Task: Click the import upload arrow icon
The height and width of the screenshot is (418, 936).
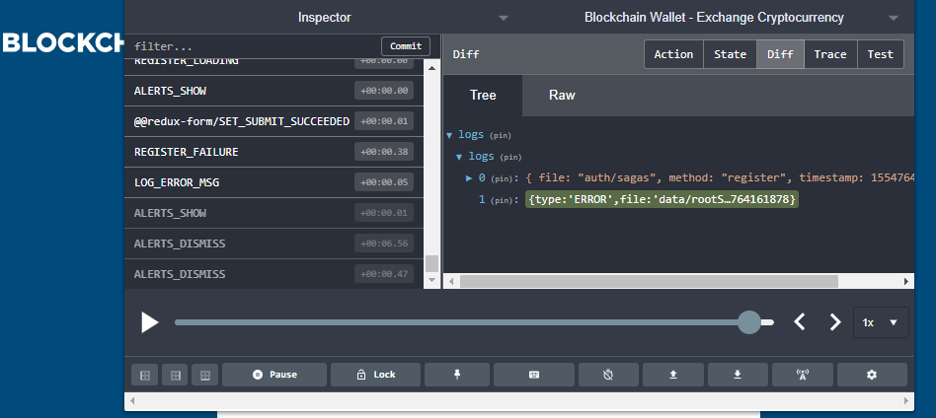Action: [x=672, y=375]
